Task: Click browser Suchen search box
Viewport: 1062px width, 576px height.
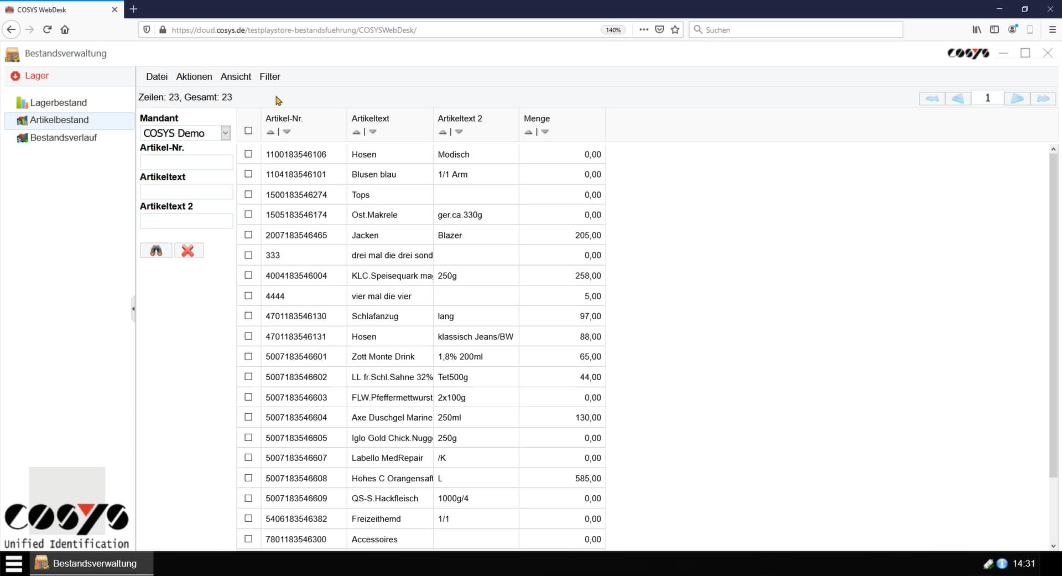Action: click(796, 30)
